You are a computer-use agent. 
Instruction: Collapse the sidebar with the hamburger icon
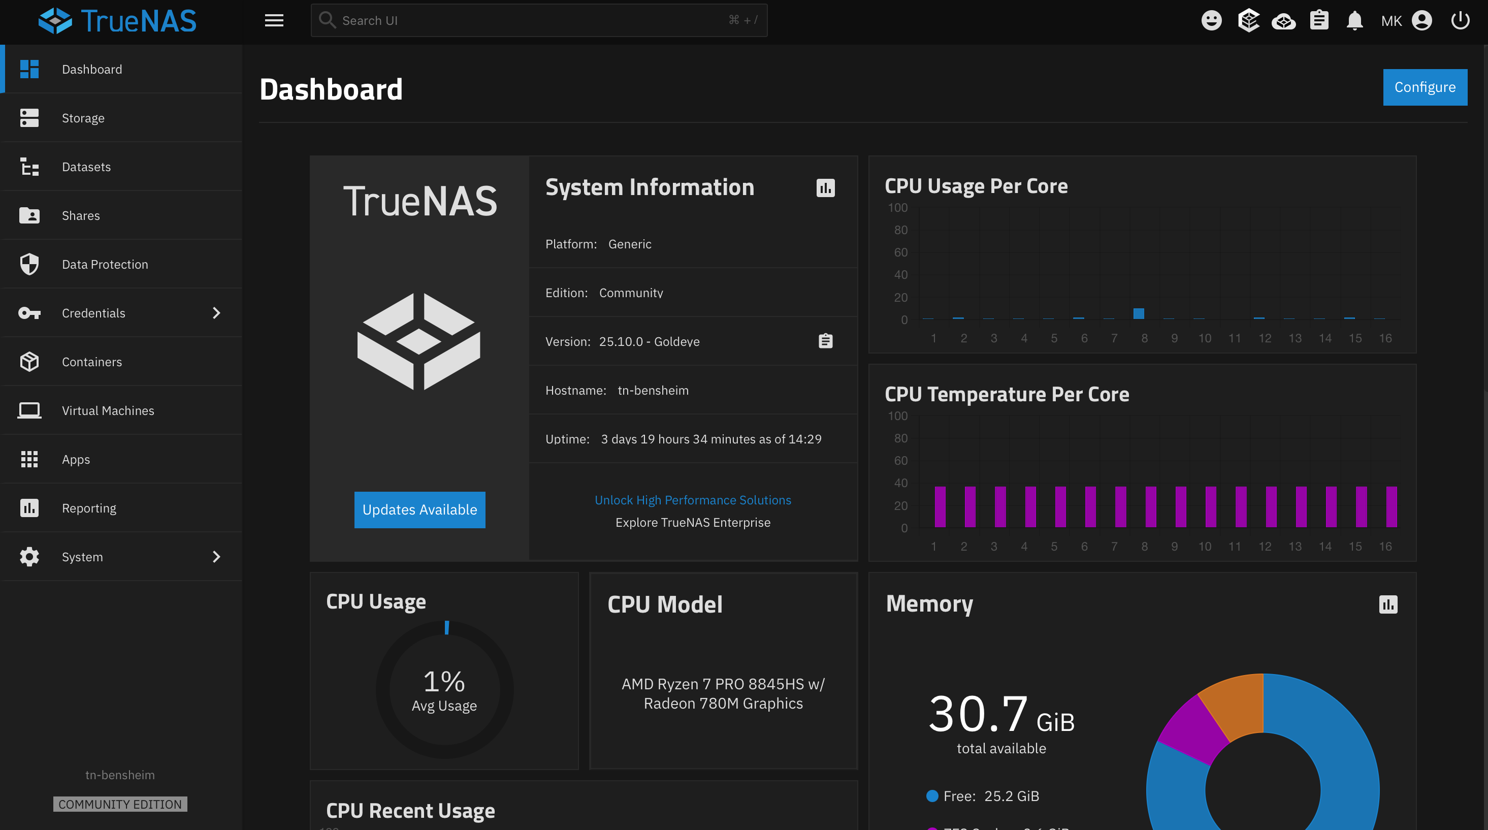point(274,20)
